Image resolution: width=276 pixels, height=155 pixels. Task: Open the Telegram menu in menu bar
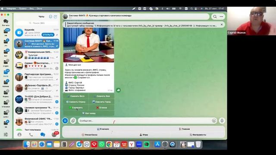pyautogui.click(x=11, y=9)
